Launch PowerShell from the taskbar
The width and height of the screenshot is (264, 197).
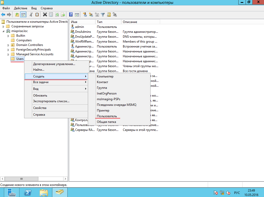(28, 192)
